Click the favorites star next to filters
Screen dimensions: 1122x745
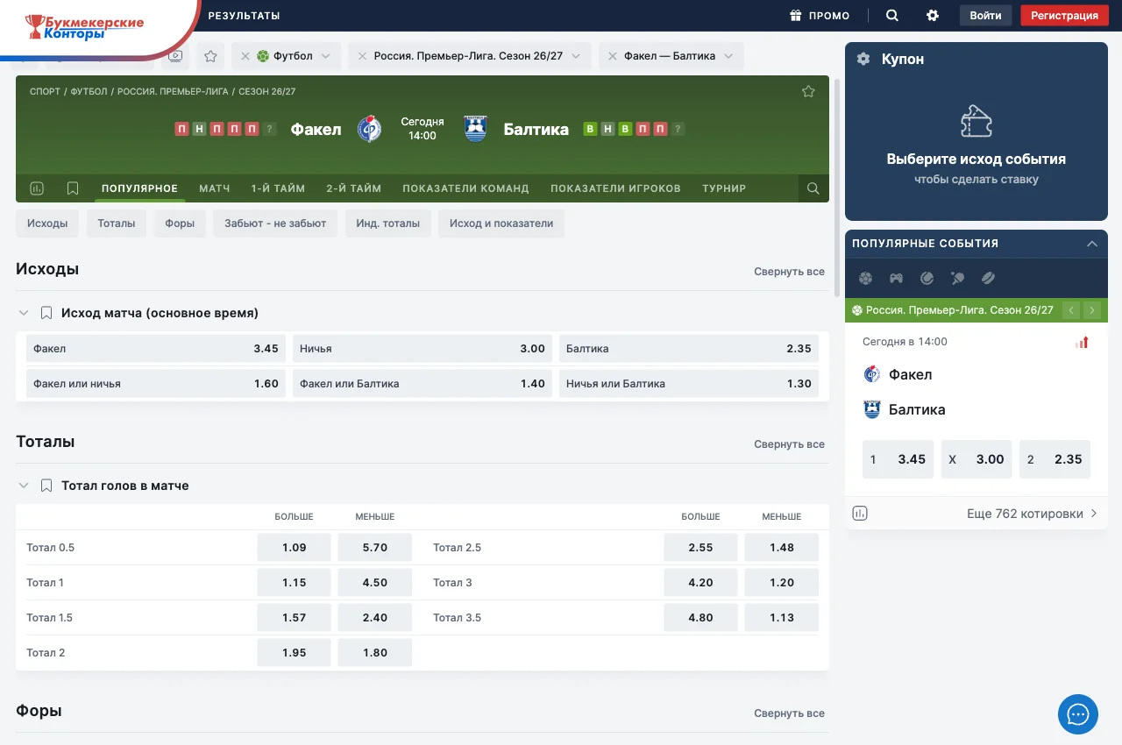(x=210, y=56)
